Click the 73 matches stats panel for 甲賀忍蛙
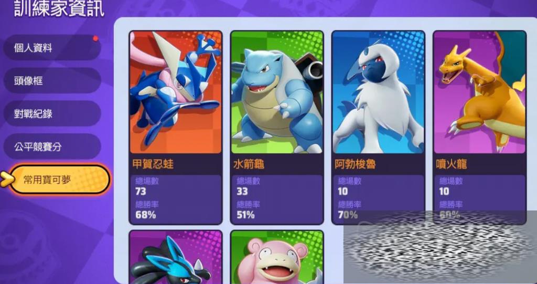Viewport: 537px width, 284px height. (x=176, y=198)
